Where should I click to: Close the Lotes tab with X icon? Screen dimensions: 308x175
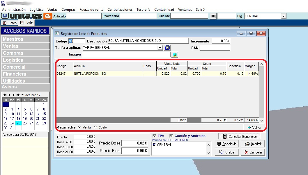(x=4, y=23)
